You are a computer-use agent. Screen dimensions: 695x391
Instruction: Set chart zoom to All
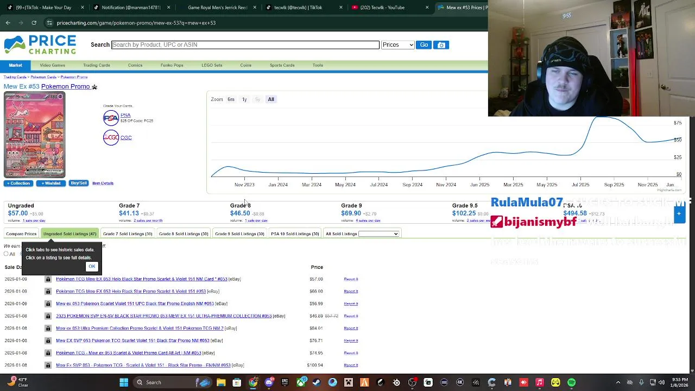(x=271, y=99)
